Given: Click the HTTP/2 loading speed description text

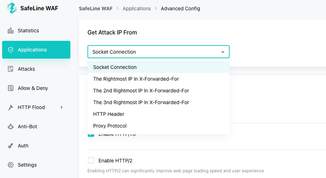Looking at the screenshot, I should pyautogui.click(x=176, y=171).
